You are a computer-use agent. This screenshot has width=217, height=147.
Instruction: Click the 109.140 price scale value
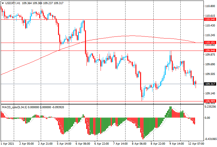[x=210, y=93]
